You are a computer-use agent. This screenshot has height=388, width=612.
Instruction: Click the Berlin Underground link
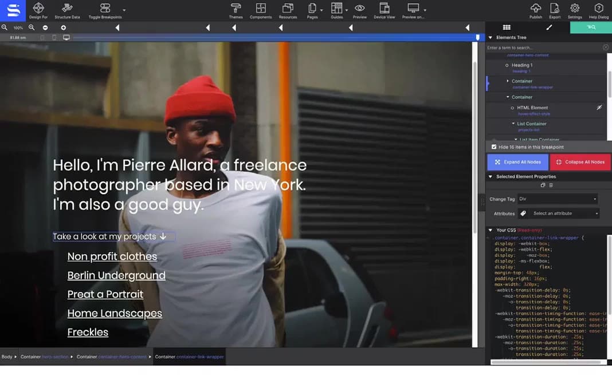[116, 275]
